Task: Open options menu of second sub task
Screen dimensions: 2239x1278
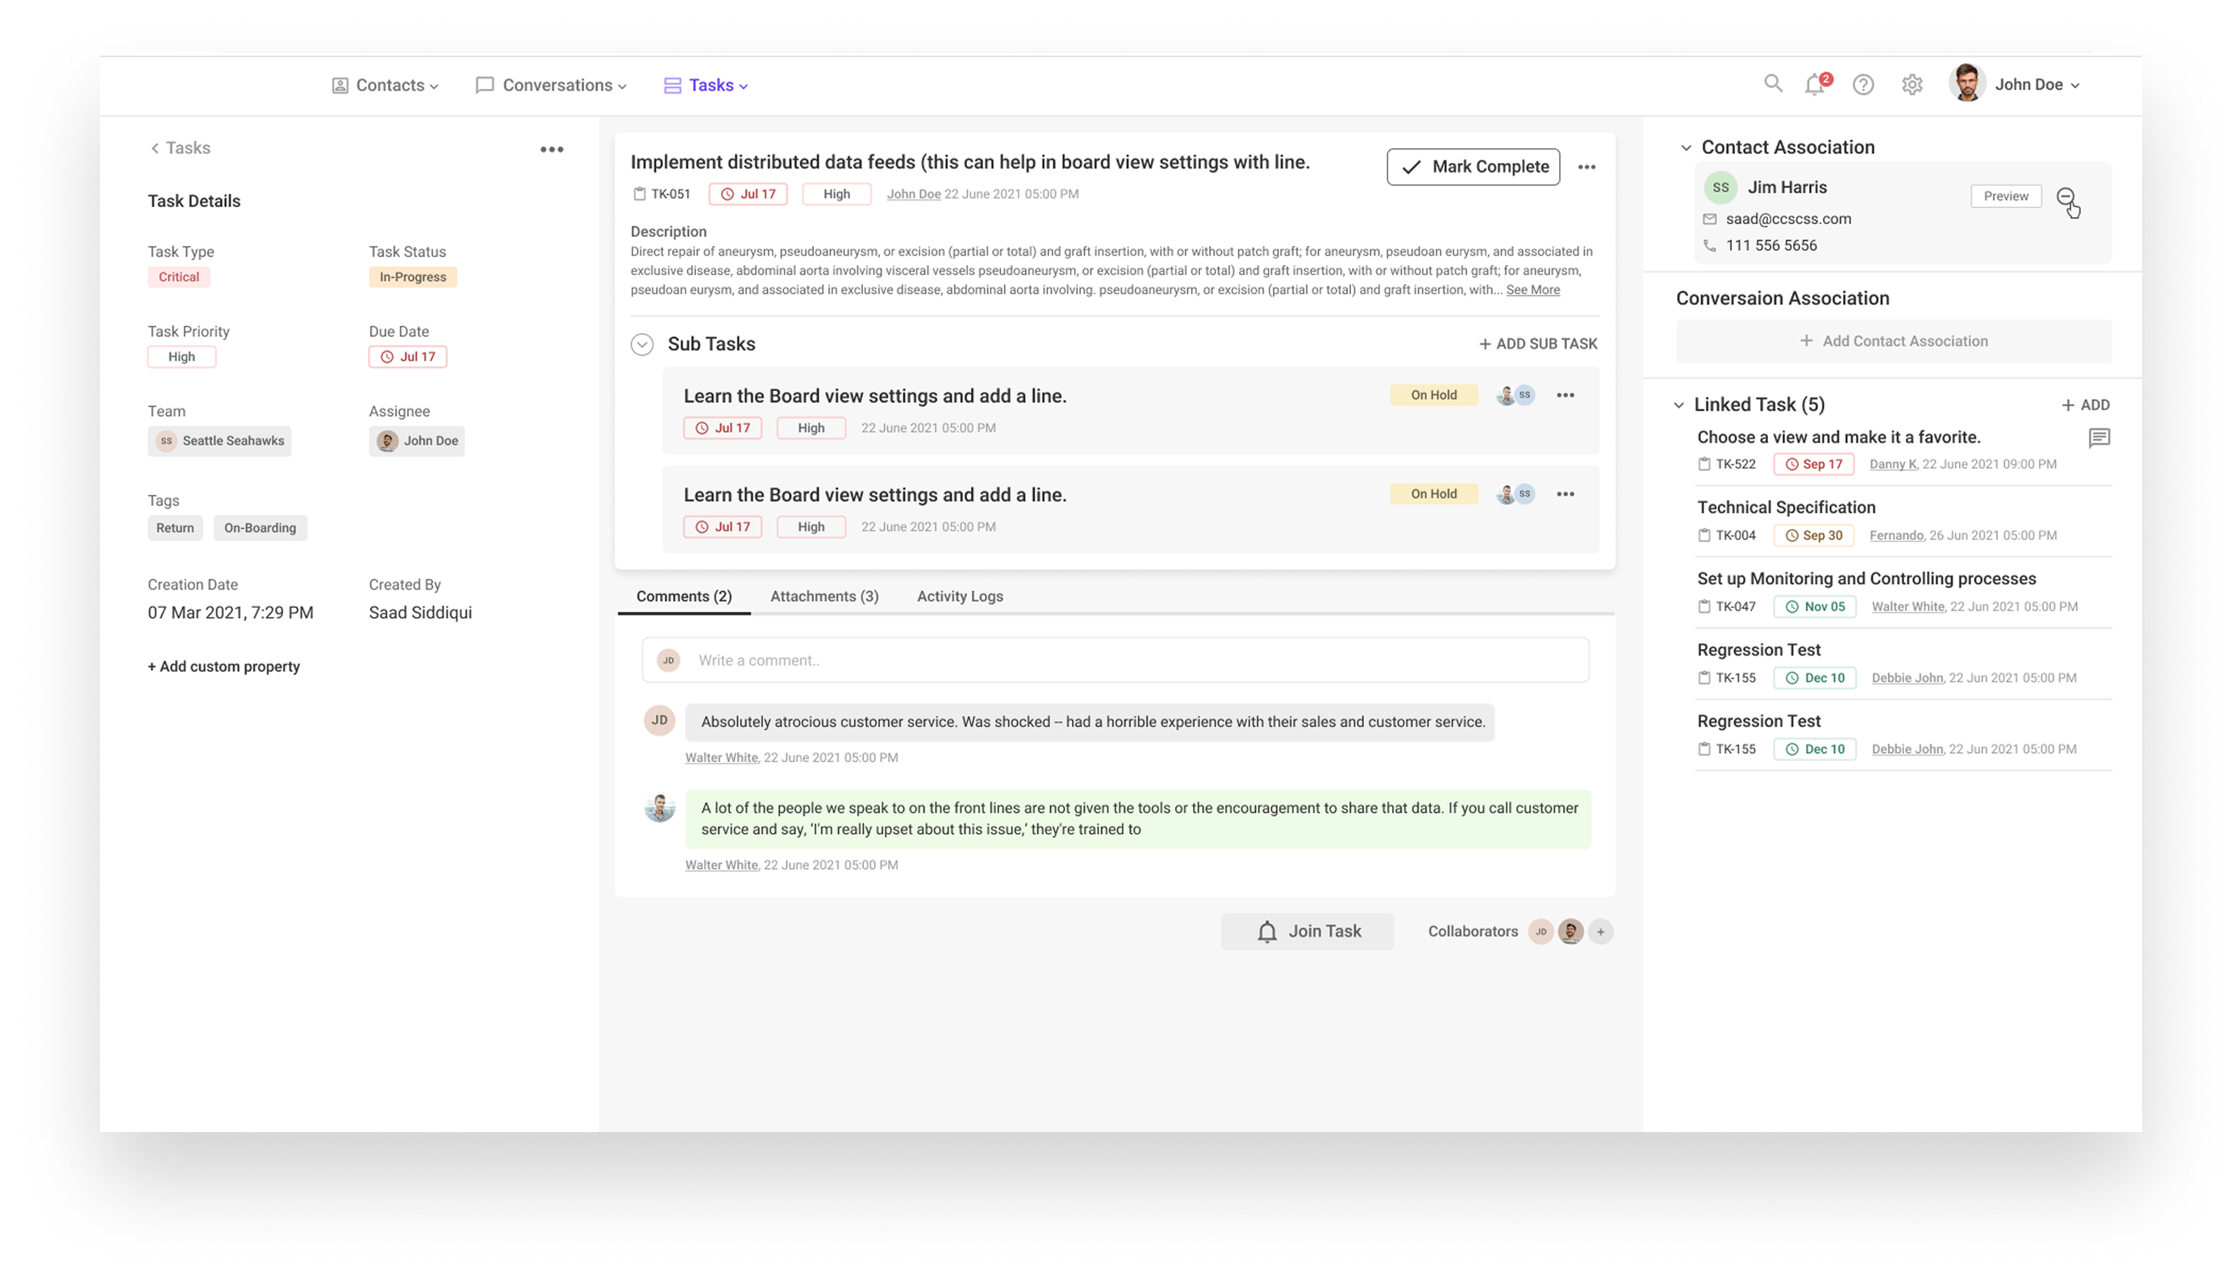Action: (1565, 494)
